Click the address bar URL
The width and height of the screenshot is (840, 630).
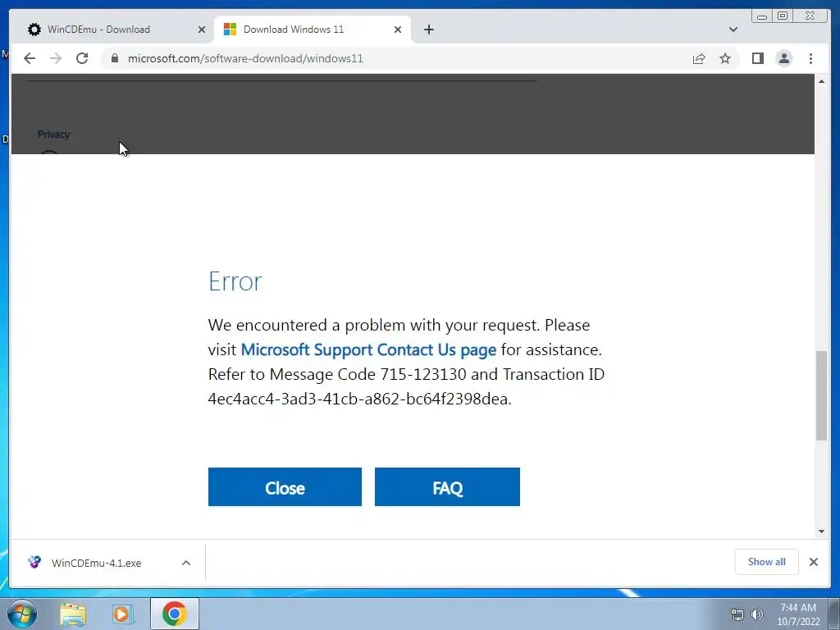pyautogui.click(x=245, y=58)
